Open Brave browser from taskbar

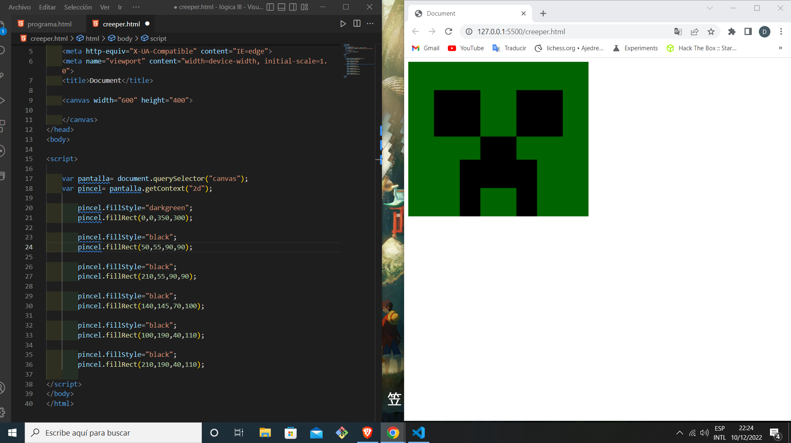(367, 433)
